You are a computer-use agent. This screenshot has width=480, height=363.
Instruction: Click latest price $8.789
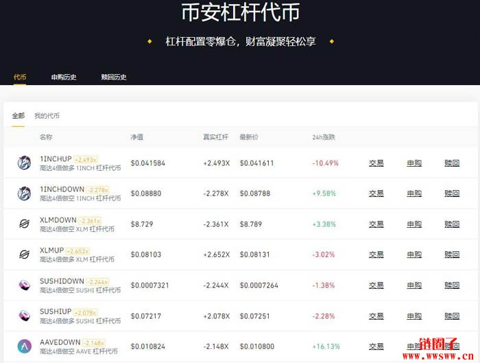(x=251, y=224)
